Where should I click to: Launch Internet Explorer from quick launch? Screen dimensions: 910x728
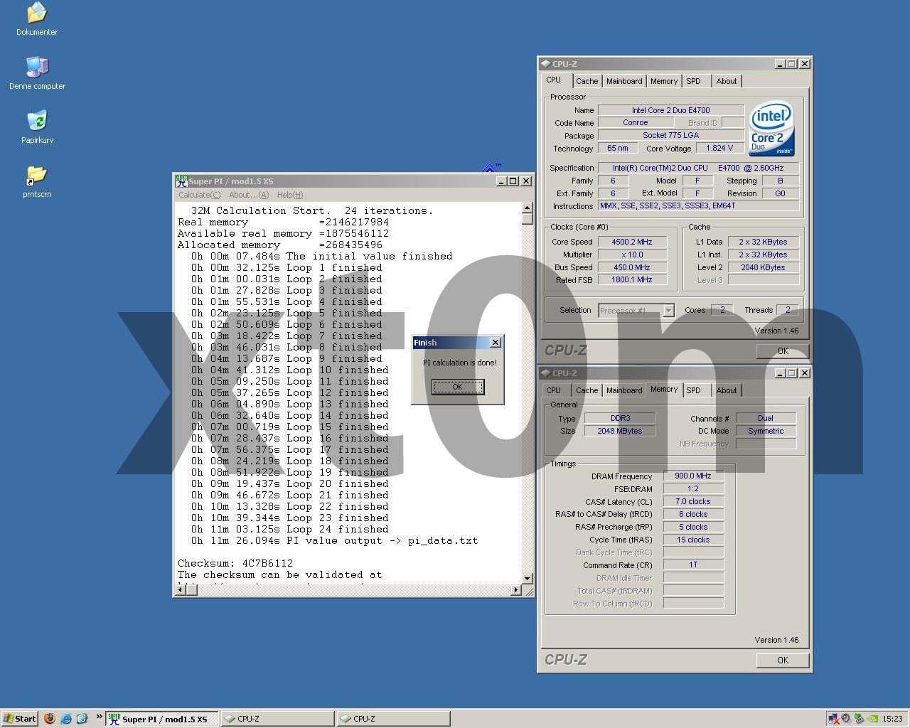[x=66, y=718]
